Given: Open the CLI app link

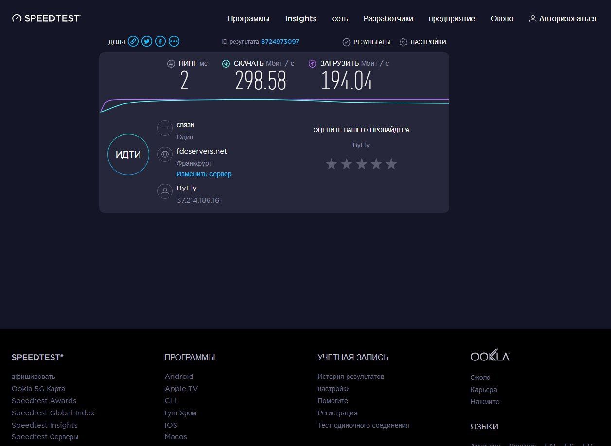Looking at the screenshot, I should pyautogui.click(x=171, y=401).
